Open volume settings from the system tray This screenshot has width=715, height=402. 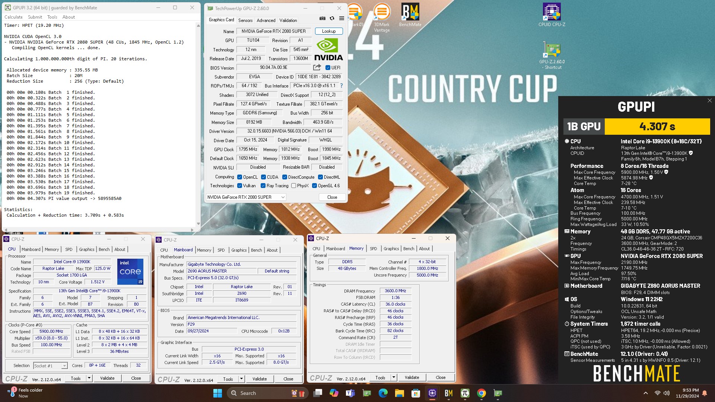(667, 393)
